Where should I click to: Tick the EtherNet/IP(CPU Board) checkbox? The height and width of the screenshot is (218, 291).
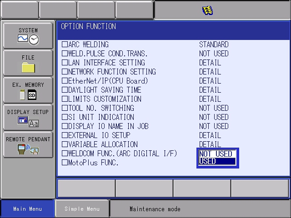[x=65, y=81]
